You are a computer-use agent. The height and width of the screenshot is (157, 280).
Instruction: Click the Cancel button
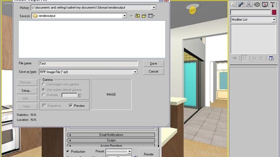pos(154,72)
